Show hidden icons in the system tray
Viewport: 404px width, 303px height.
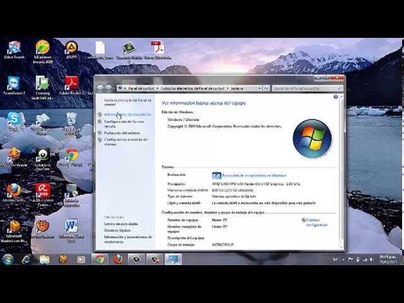point(335,259)
